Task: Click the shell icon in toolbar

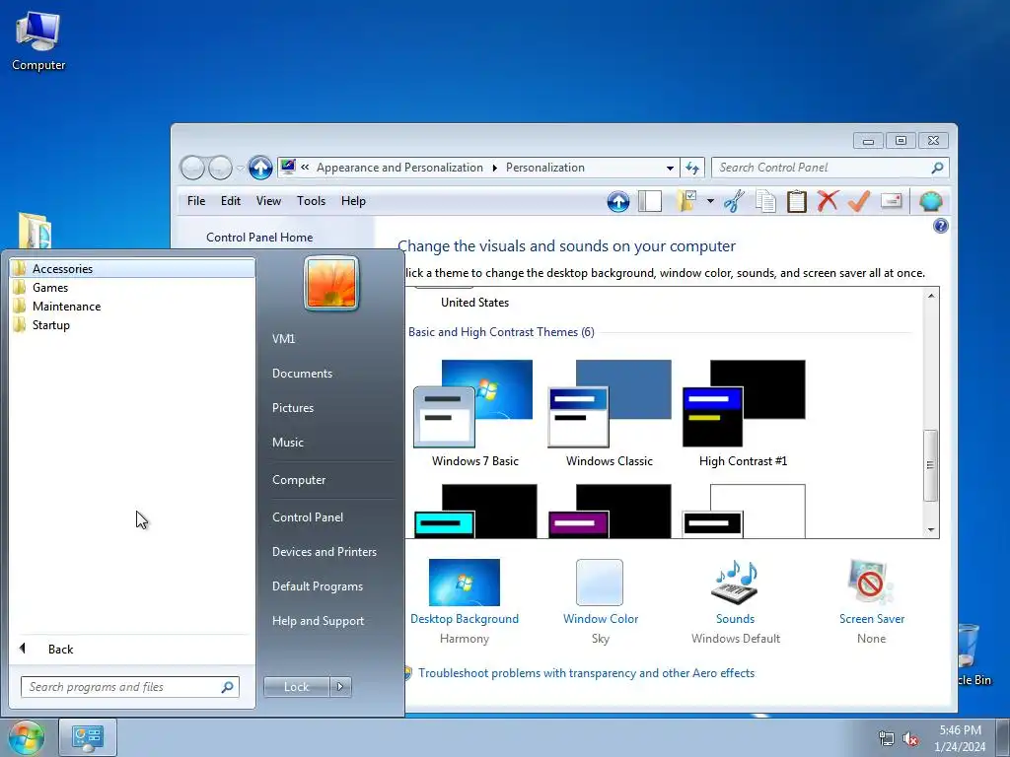Action: pos(931,201)
